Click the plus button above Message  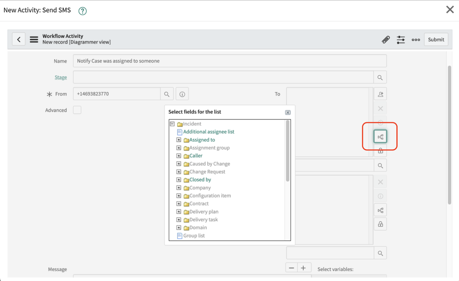coord(304,268)
